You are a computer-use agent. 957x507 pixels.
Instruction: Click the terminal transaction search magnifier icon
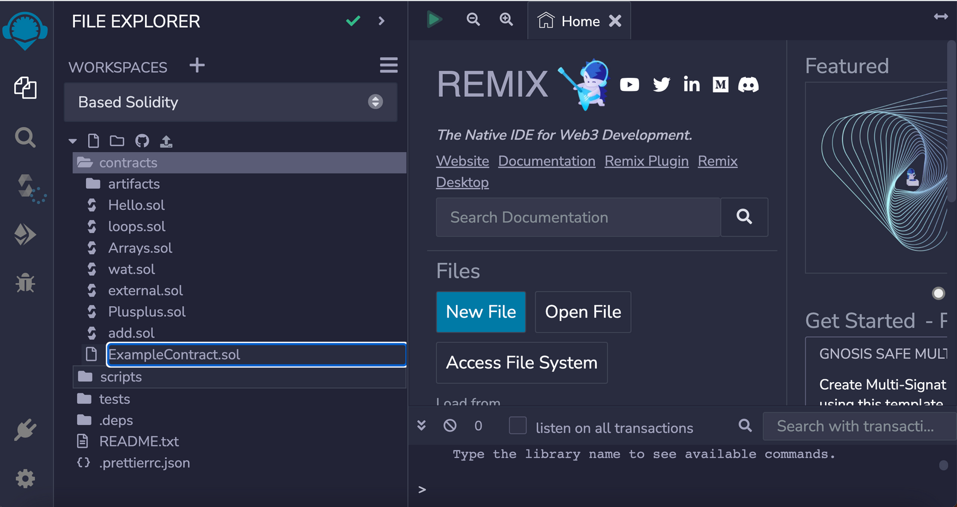click(x=745, y=426)
